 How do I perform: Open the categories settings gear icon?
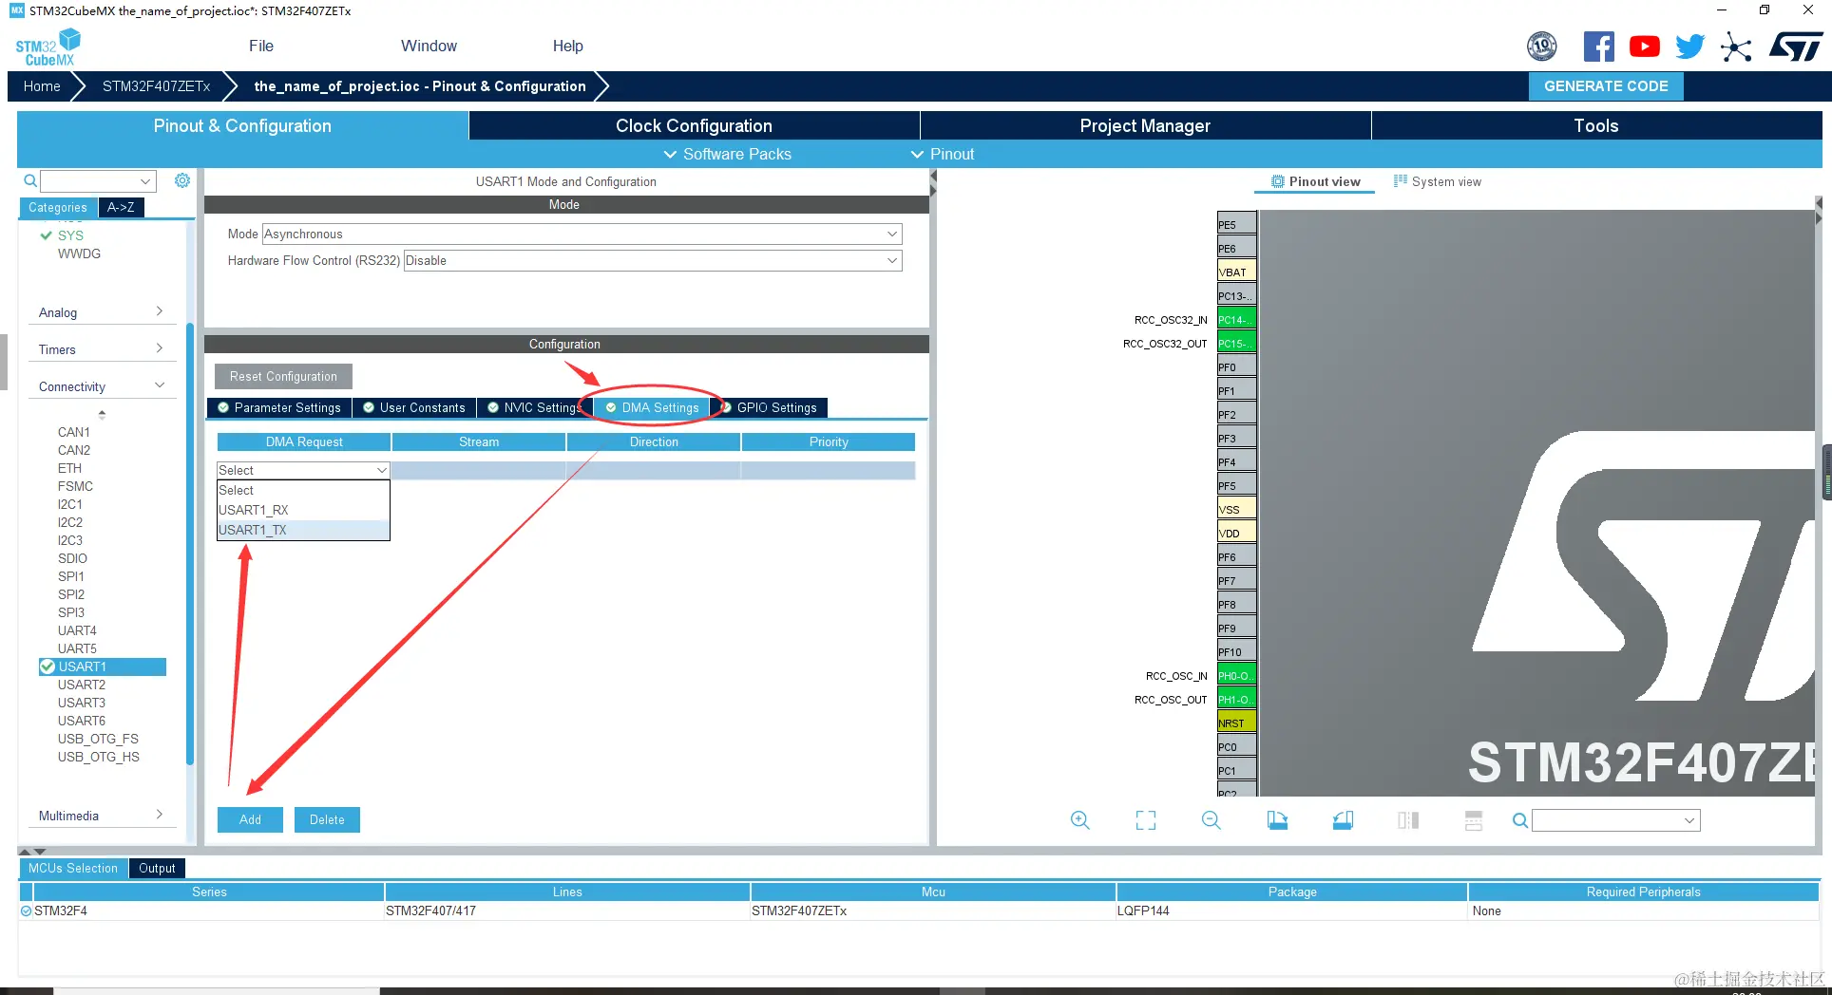tap(182, 180)
